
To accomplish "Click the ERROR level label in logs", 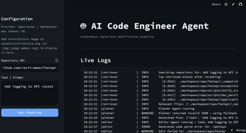I will [x=146, y=127].
